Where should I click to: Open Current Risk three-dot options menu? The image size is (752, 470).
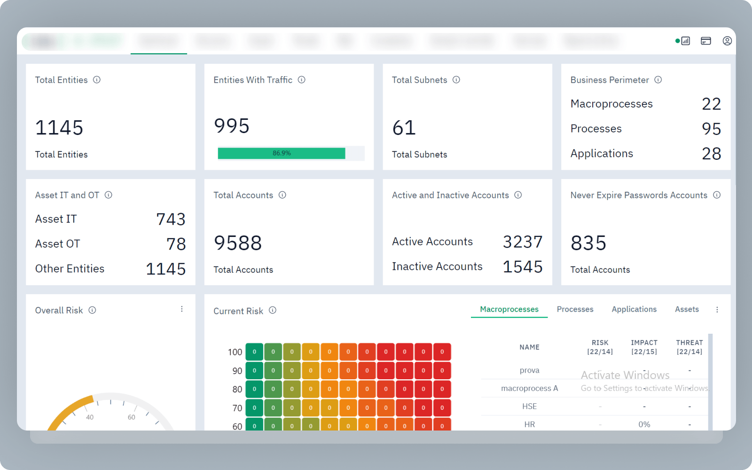pos(717,310)
